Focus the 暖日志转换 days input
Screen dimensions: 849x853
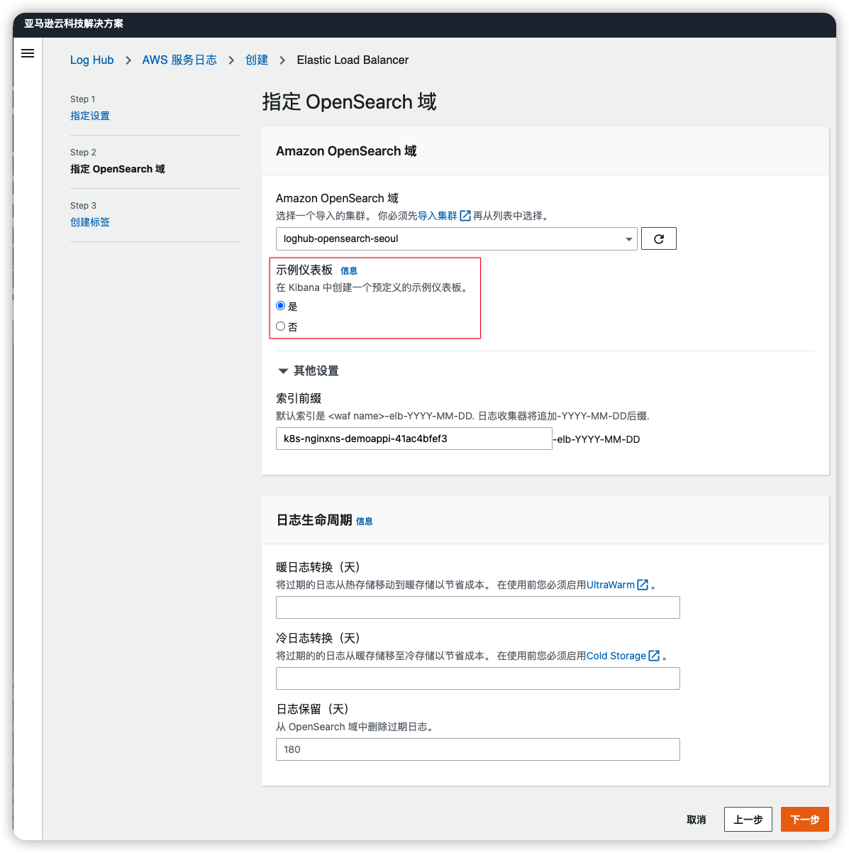[x=478, y=607]
